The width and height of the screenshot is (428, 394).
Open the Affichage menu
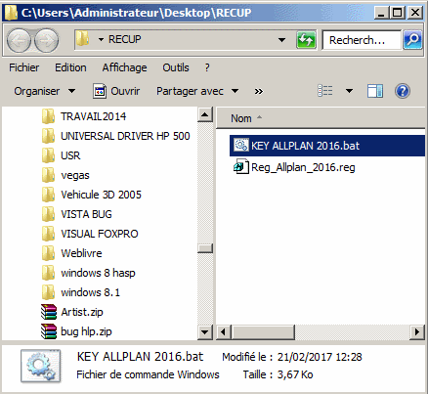pyautogui.click(x=124, y=67)
